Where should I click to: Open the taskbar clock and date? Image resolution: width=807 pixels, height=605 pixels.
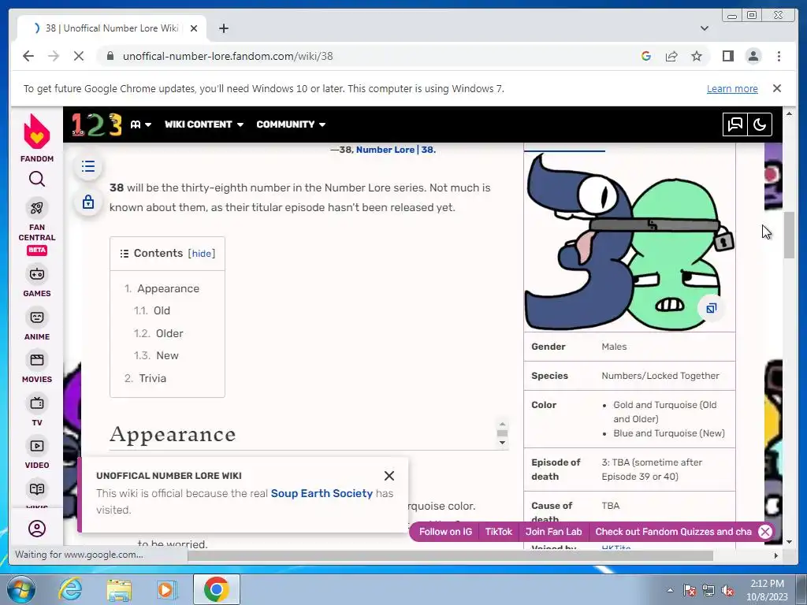tap(767, 590)
